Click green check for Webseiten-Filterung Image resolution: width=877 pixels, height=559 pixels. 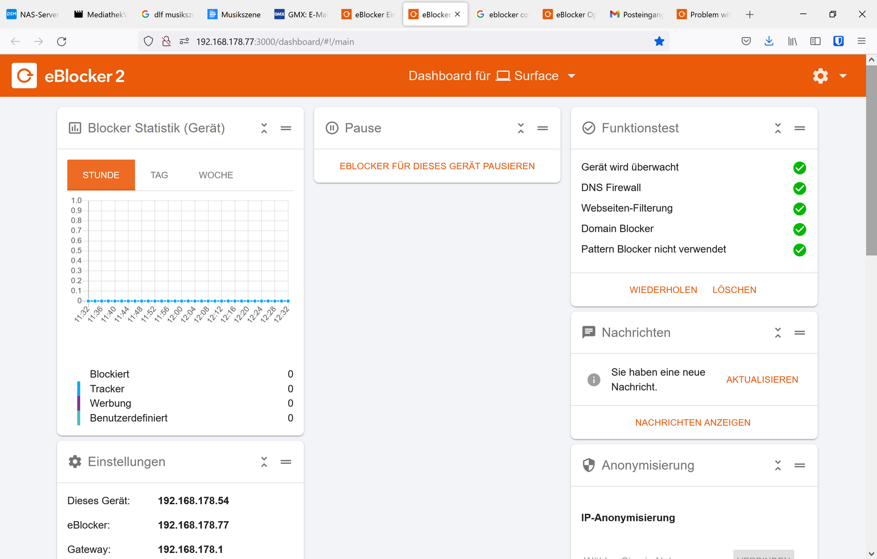799,209
